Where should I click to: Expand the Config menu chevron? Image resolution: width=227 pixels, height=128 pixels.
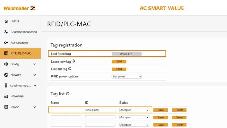point(35,64)
